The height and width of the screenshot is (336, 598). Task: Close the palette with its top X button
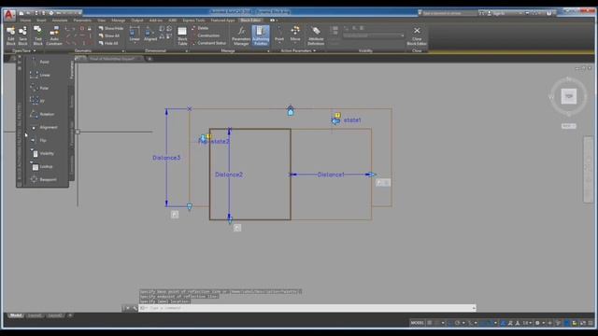20,57
